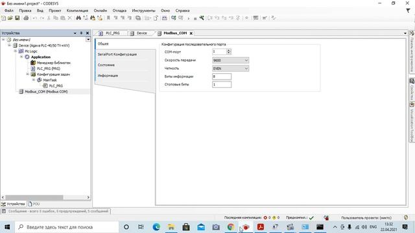Select PLC_PRG (PRG) in device tree
The height and width of the screenshot is (233, 415).
coord(48,69)
